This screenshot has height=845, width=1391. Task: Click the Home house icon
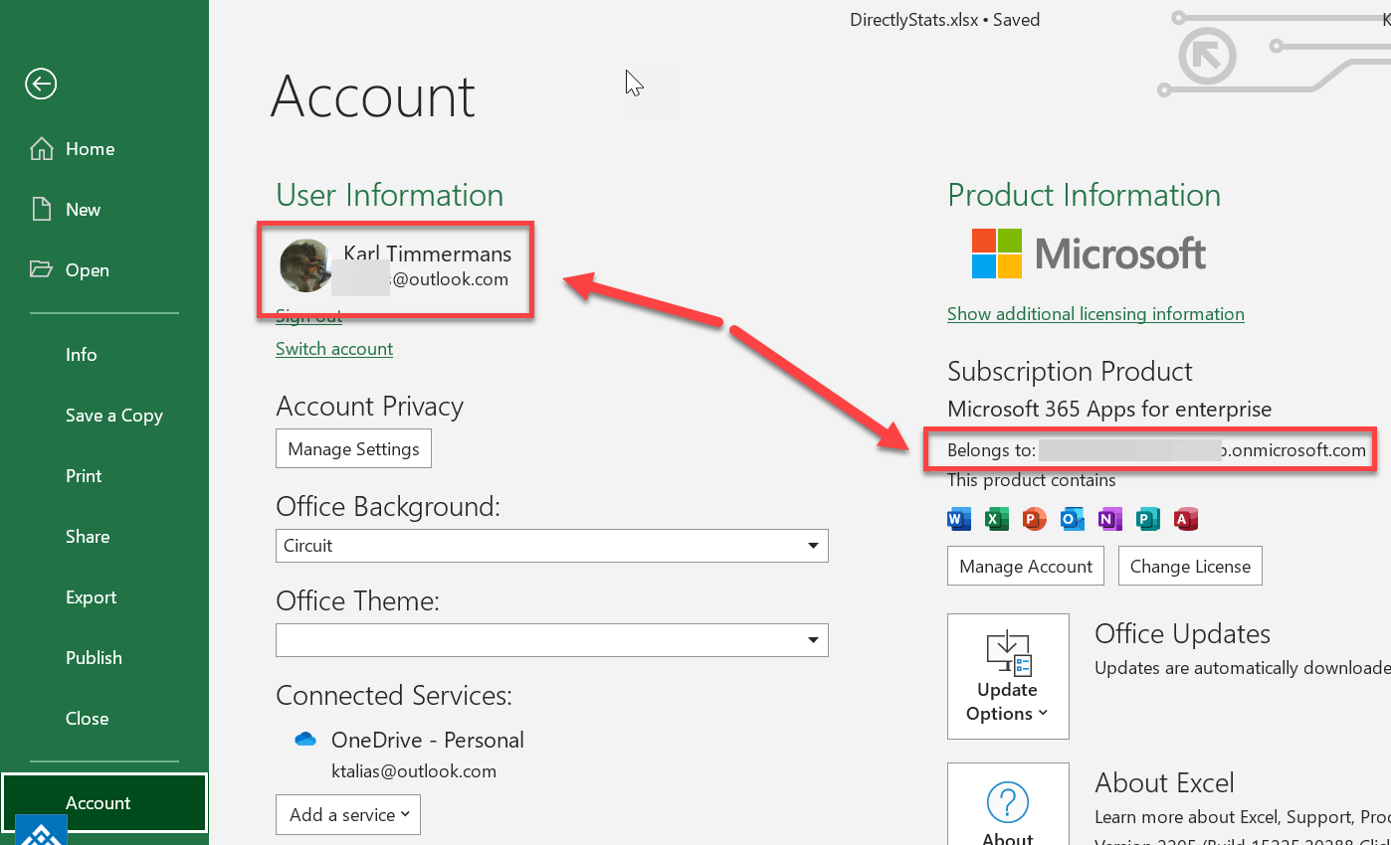42,149
